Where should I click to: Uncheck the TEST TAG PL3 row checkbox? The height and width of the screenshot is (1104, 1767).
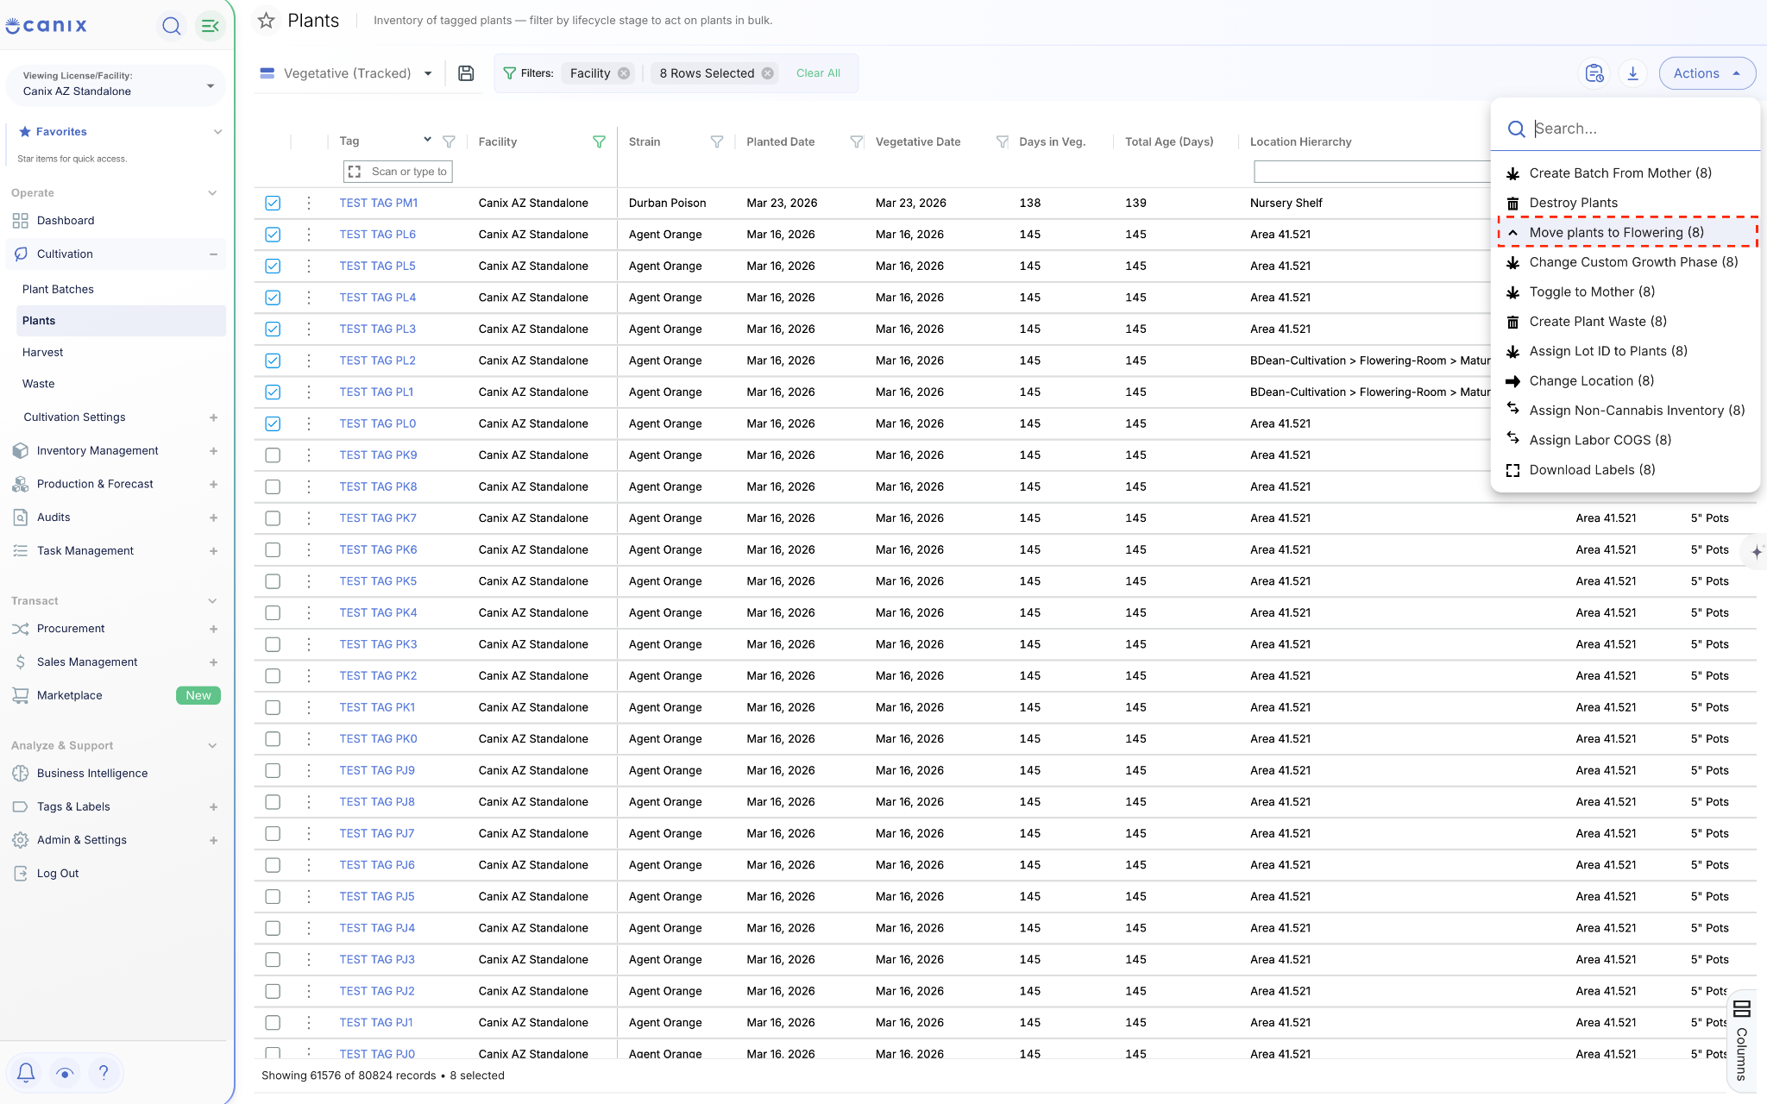click(x=273, y=329)
